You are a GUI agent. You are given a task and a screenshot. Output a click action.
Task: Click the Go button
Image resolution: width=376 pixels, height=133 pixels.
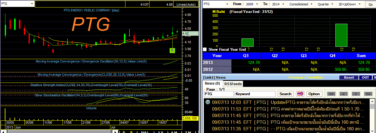pos(370,4)
